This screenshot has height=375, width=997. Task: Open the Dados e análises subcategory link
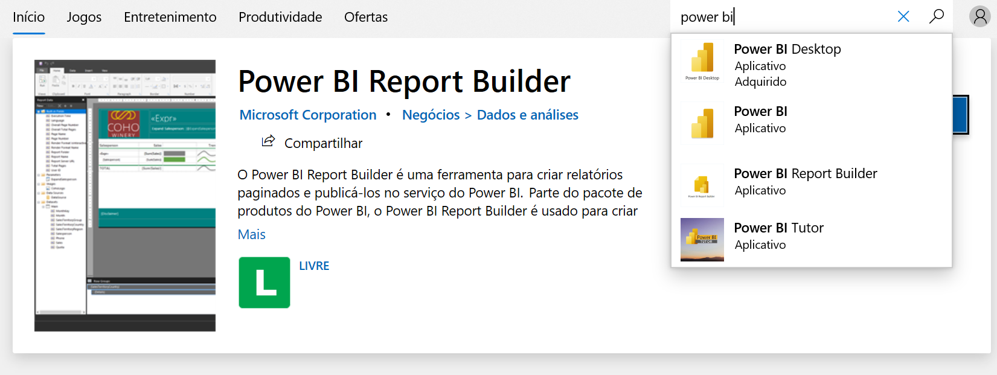pyautogui.click(x=528, y=115)
